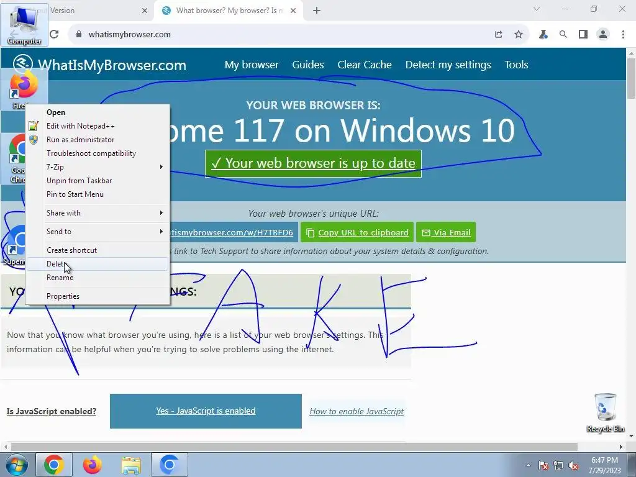636x477 pixels.
Task: Choose Troubleshoot compatibility
Action: tap(98, 153)
